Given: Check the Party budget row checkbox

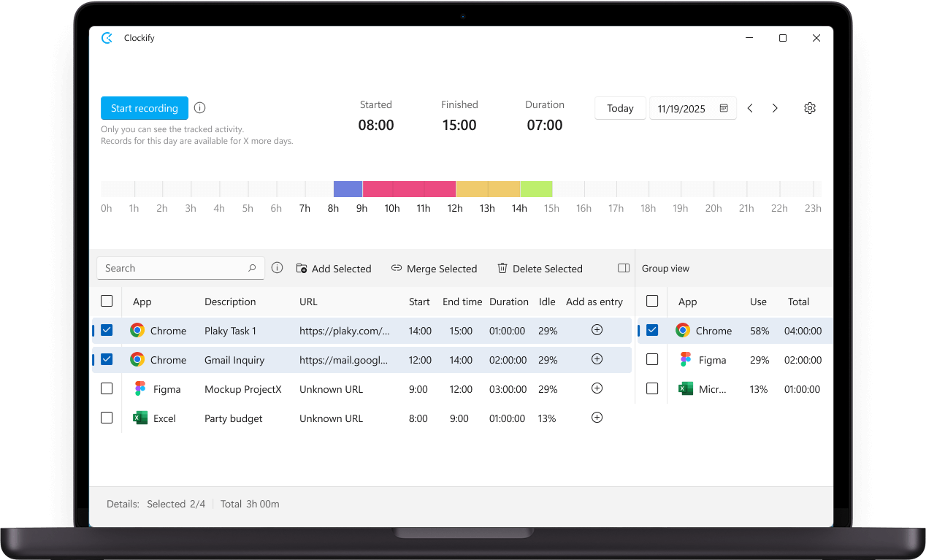Looking at the screenshot, I should click(107, 418).
